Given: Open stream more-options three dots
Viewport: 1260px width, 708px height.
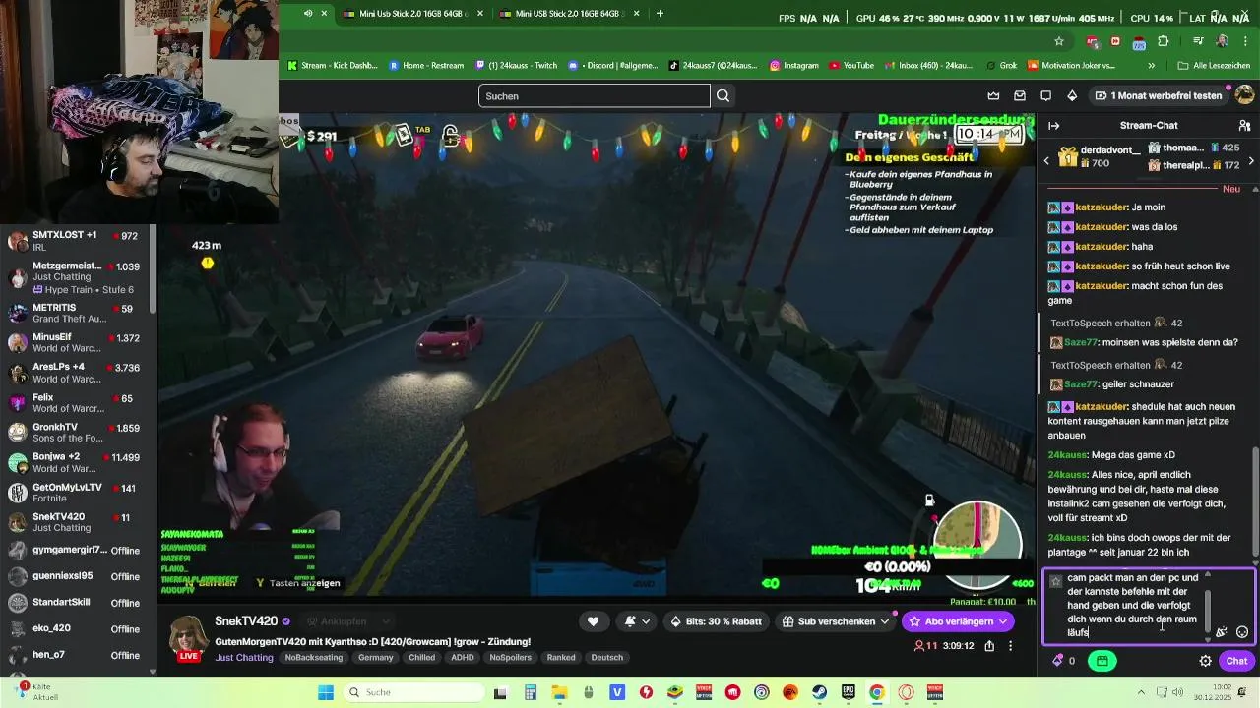Looking at the screenshot, I should [x=1010, y=646].
